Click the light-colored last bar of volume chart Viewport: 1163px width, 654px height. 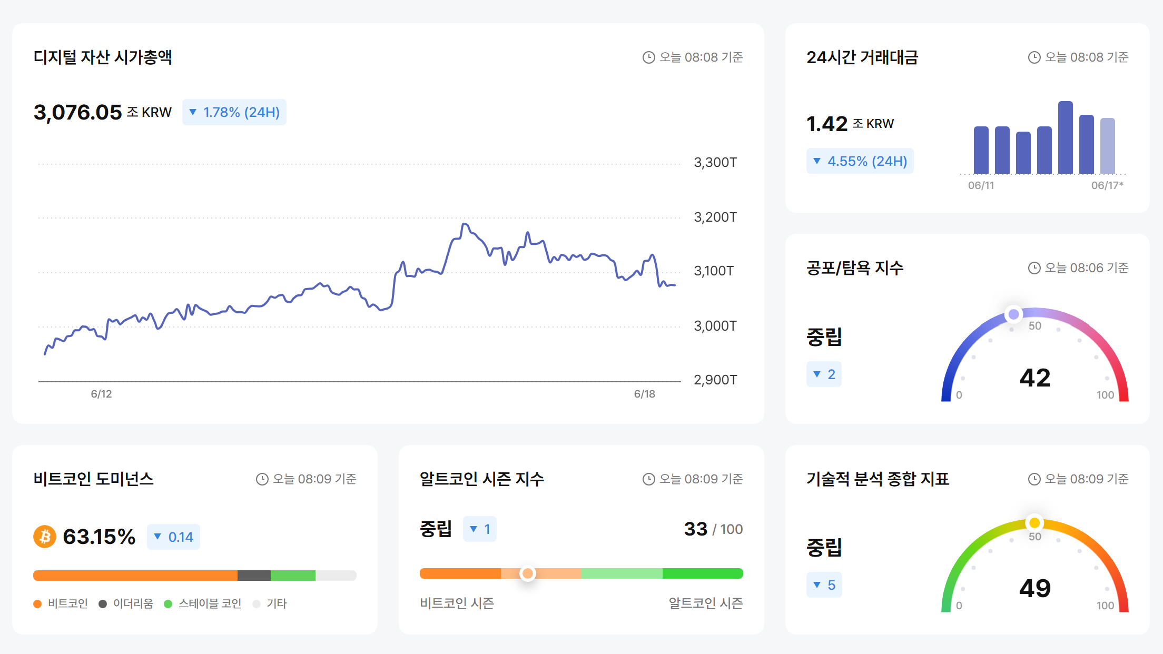click(x=1108, y=146)
